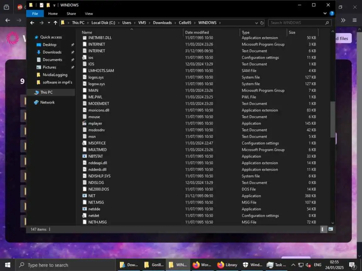
Task: Select the ME.PWL file
Action: point(95,97)
